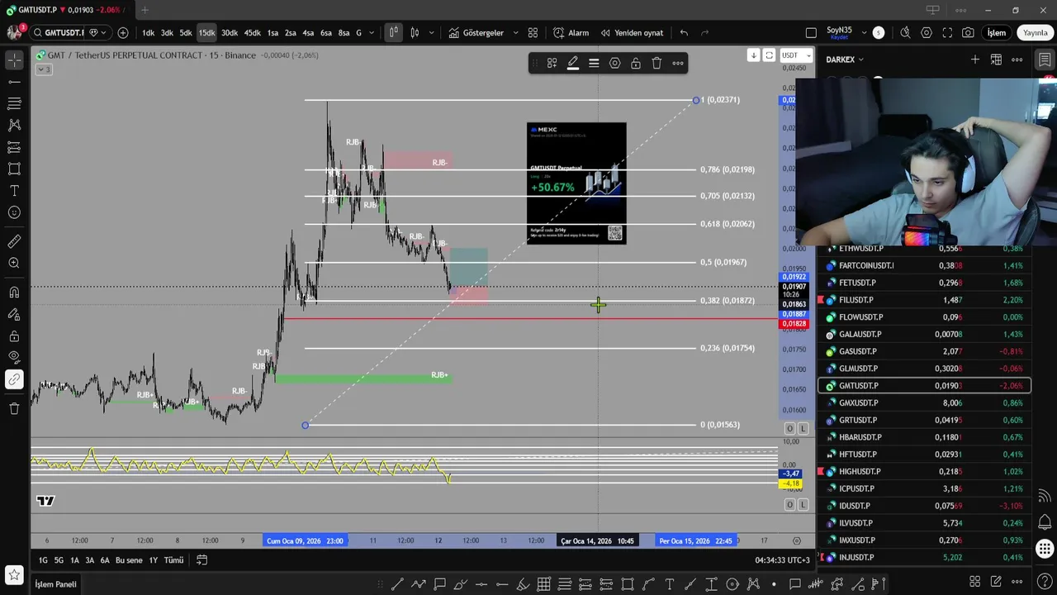Image resolution: width=1057 pixels, height=595 pixels.
Task: Open the 04:34:33 UTC+3 timezone menu
Action: 782,560
